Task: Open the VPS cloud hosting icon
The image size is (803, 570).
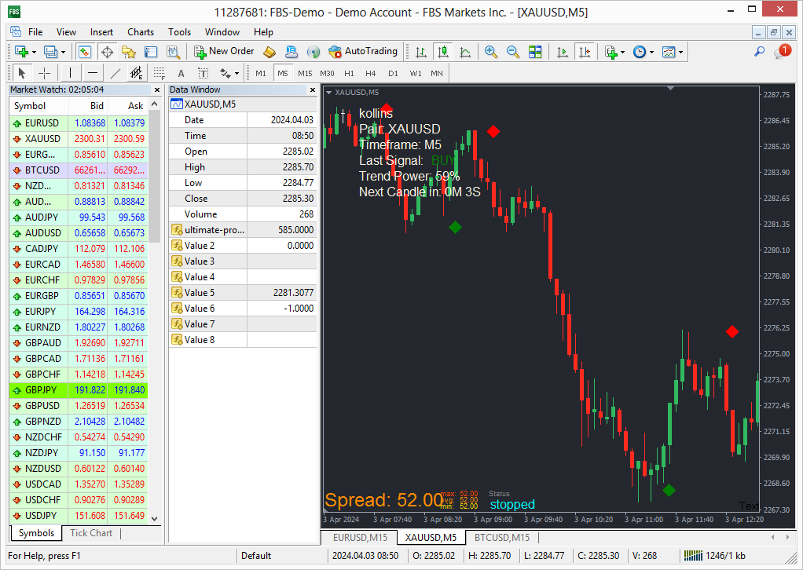Action: (291, 52)
